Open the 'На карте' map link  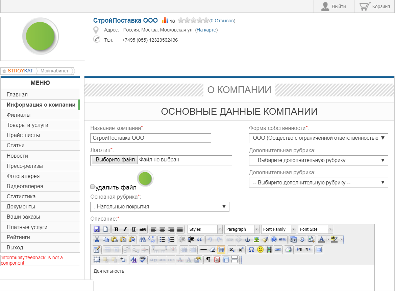[207, 30]
